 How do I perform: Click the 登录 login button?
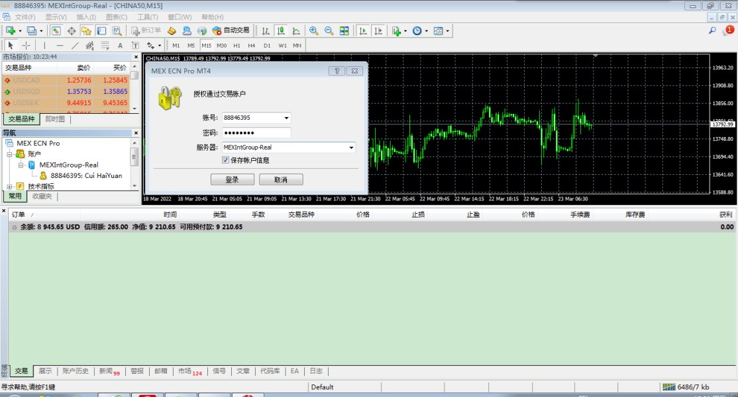[x=232, y=179]
